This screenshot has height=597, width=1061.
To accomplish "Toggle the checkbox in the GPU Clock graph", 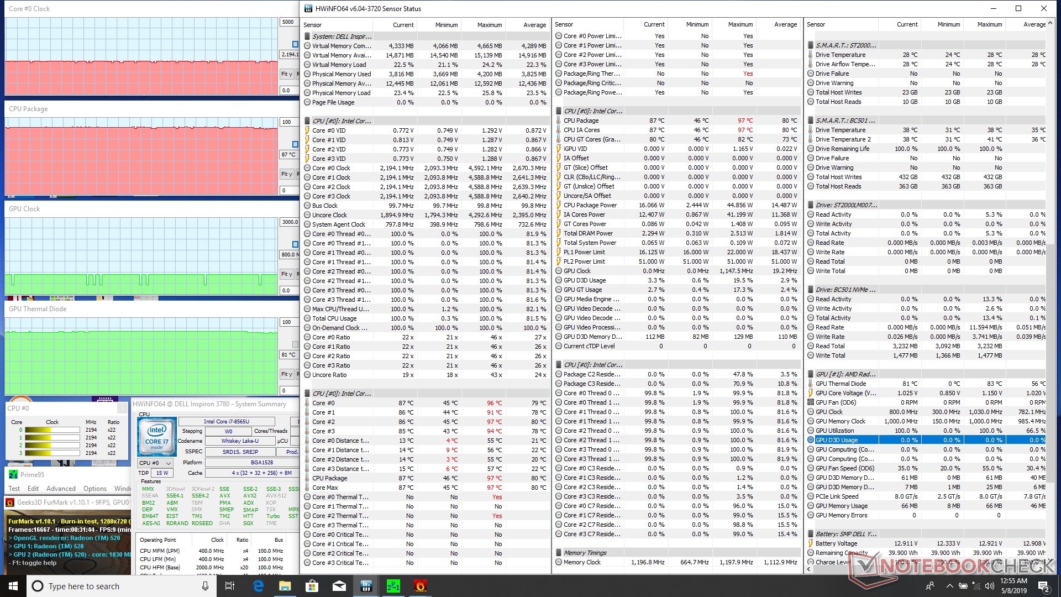I will click(295, 244).
